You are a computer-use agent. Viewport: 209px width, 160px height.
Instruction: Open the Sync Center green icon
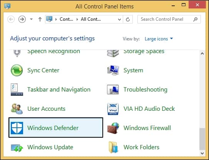(x=17, y=70)
